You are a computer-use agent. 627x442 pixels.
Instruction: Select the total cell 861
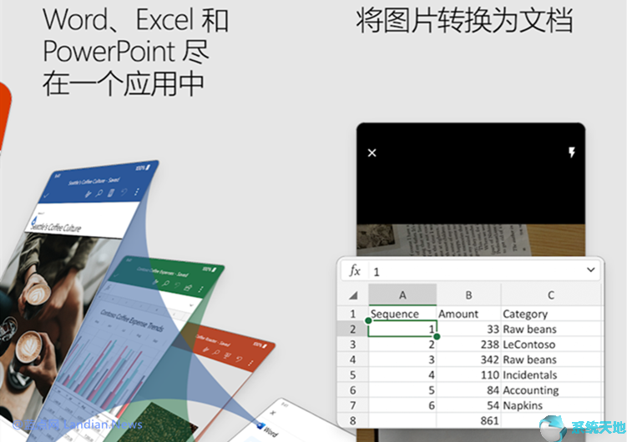click(468, 420)
